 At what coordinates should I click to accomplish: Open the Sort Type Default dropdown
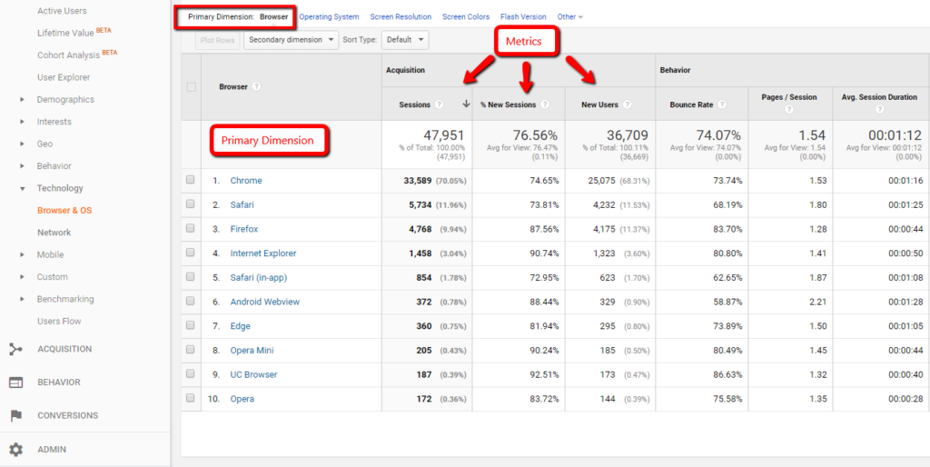[404, 40]
